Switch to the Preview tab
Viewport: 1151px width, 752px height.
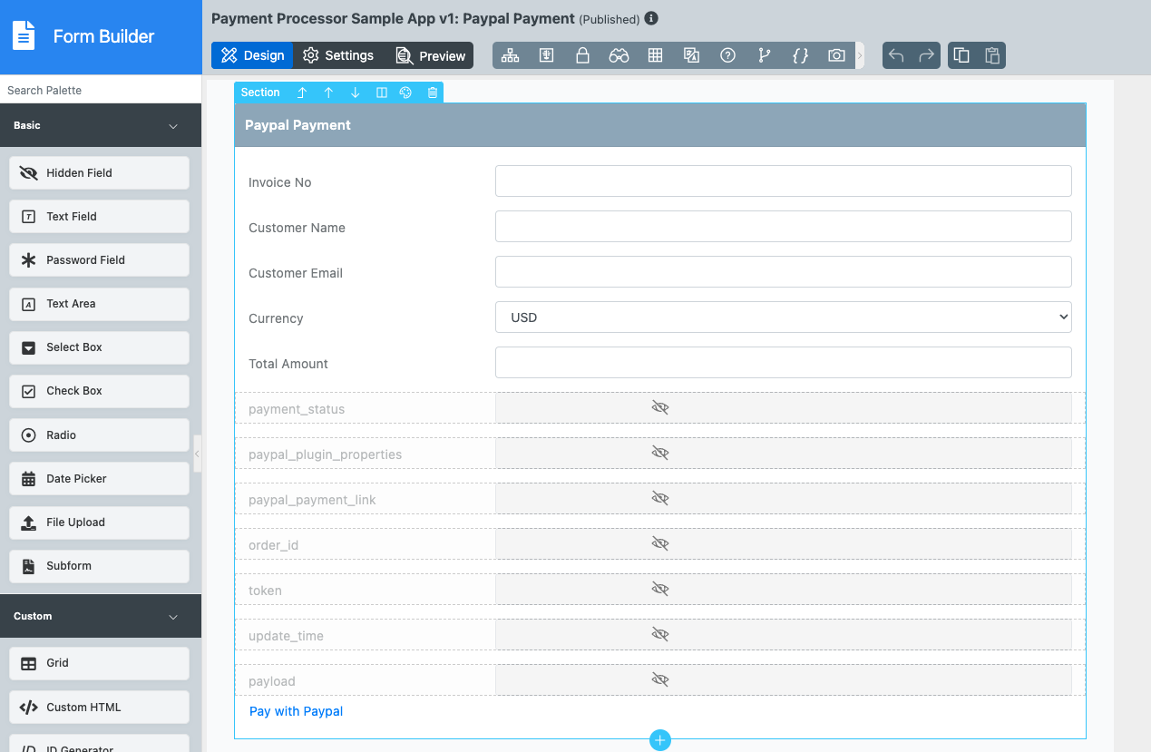[431, 55]
